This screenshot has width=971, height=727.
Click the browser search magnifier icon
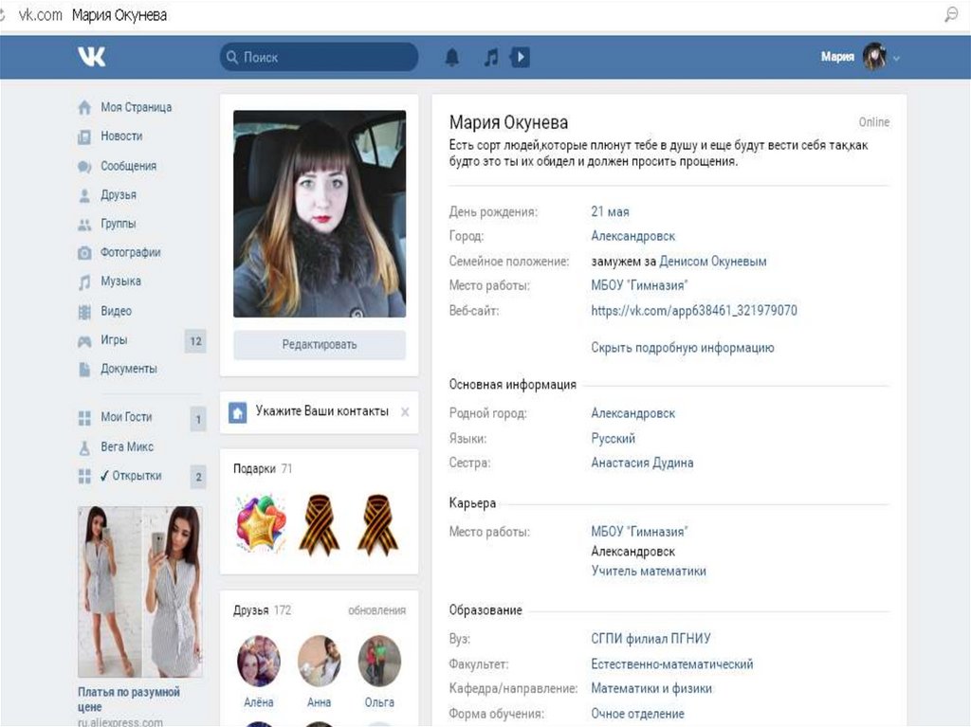(x=951, y=14)
